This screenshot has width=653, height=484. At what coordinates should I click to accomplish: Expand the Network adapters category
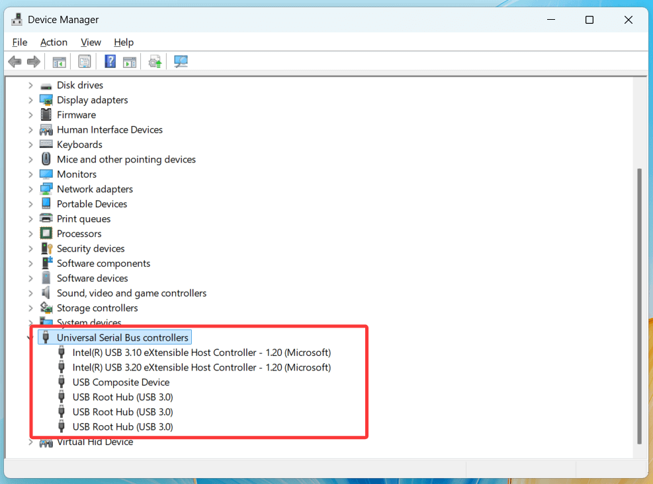click(x=30, y=189)
